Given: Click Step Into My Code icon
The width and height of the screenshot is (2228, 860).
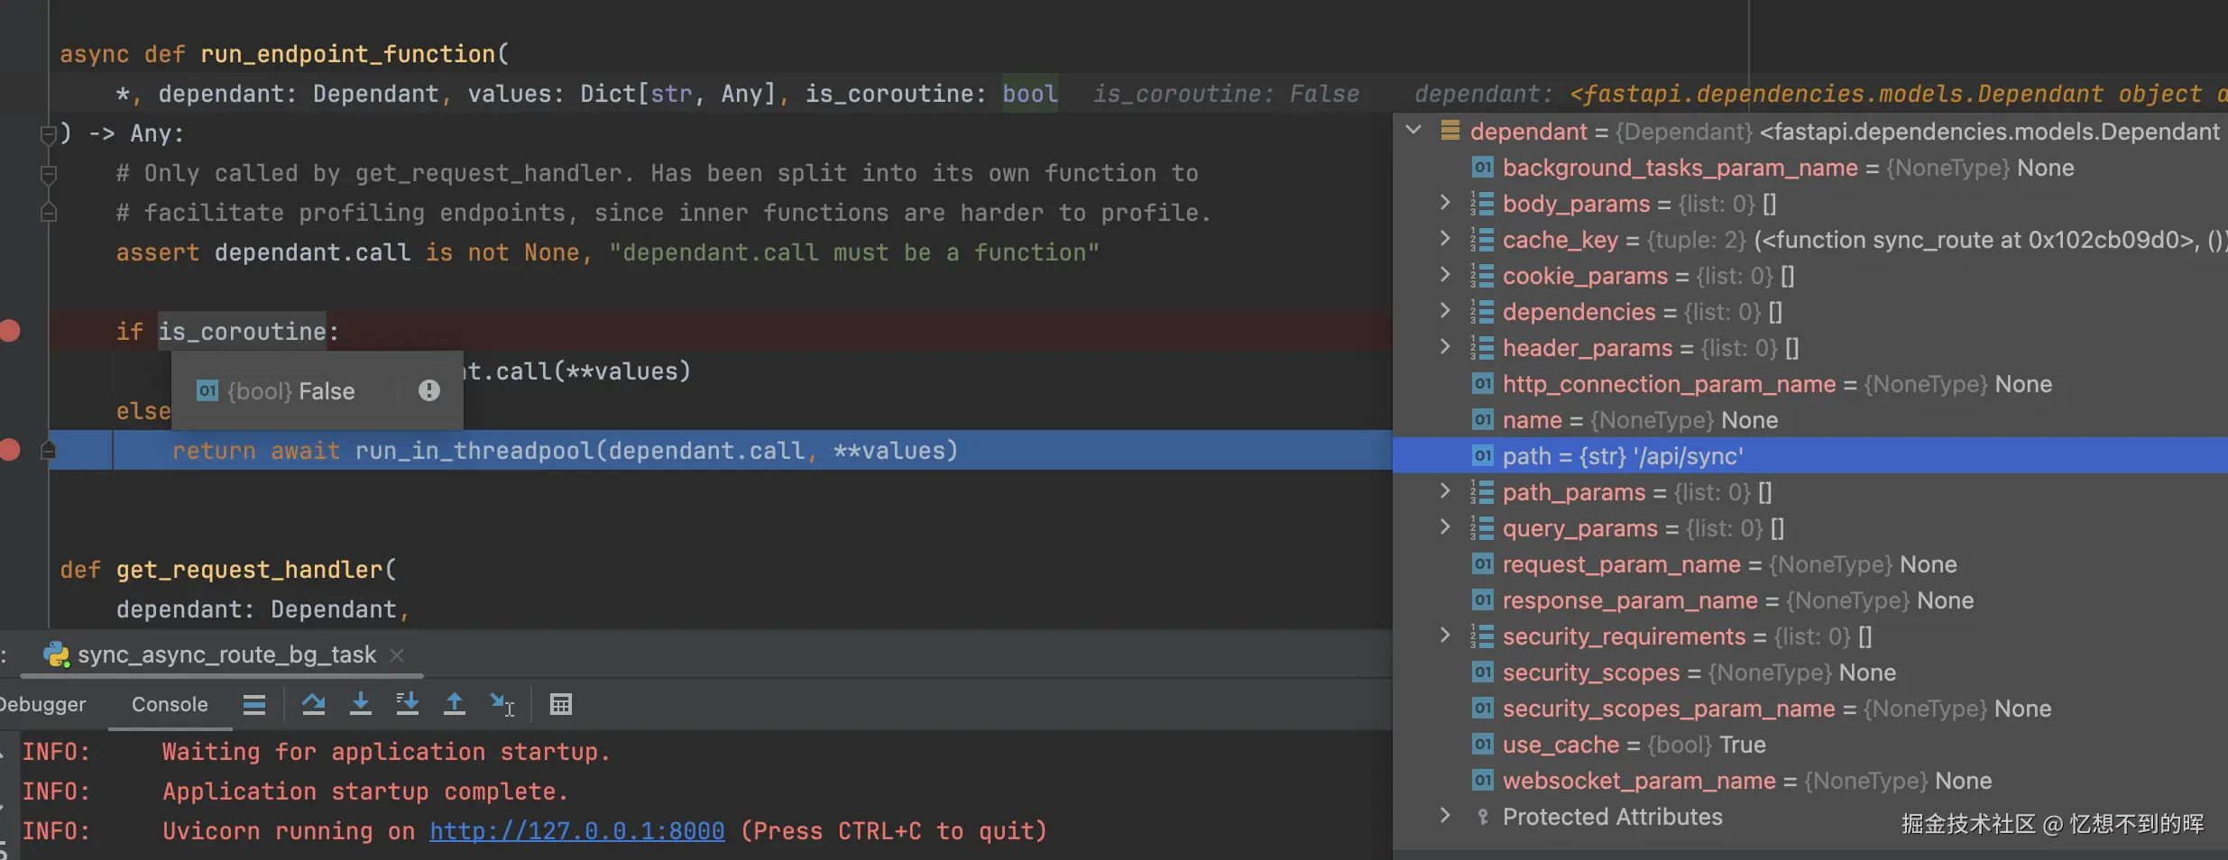Looking at the screenshot, I should (x=408, y=704).
